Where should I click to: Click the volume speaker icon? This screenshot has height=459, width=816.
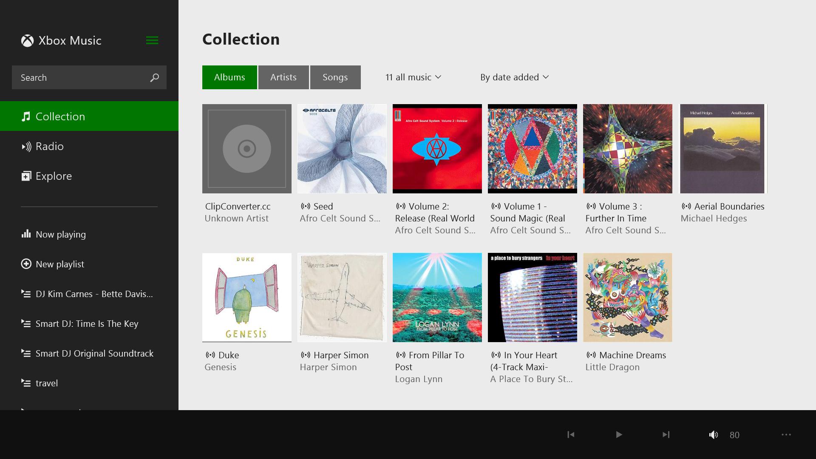[x=714, y=434]
